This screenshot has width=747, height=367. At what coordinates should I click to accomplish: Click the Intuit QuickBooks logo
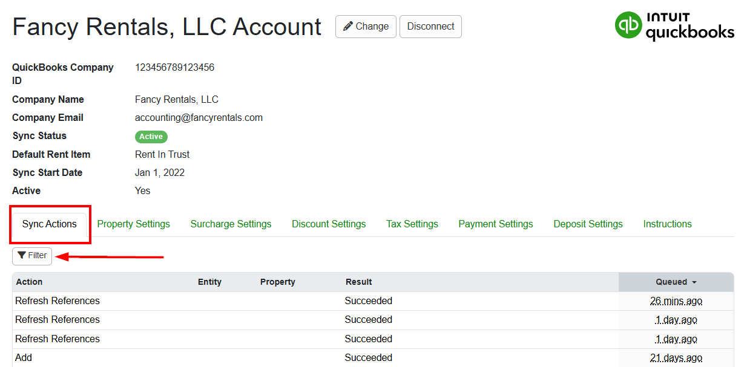pyautogui.click(x=674, y=26)
